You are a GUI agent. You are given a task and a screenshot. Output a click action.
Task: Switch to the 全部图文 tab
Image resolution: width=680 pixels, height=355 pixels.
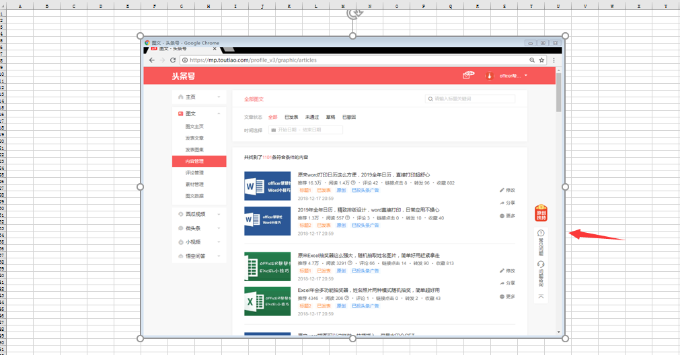254,99
